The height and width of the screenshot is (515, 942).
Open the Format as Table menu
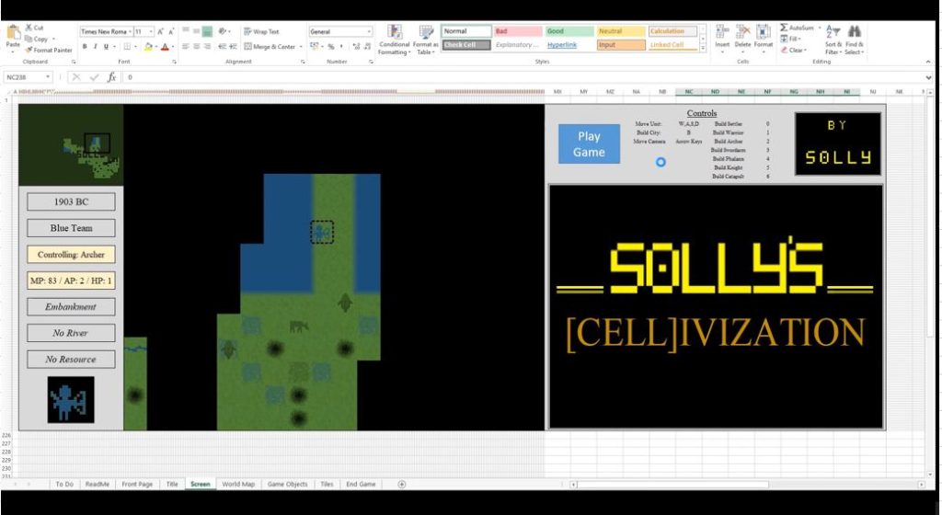(426, 40)
